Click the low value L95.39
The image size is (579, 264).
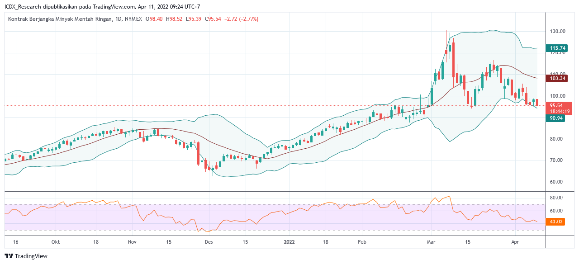point(194,19)
